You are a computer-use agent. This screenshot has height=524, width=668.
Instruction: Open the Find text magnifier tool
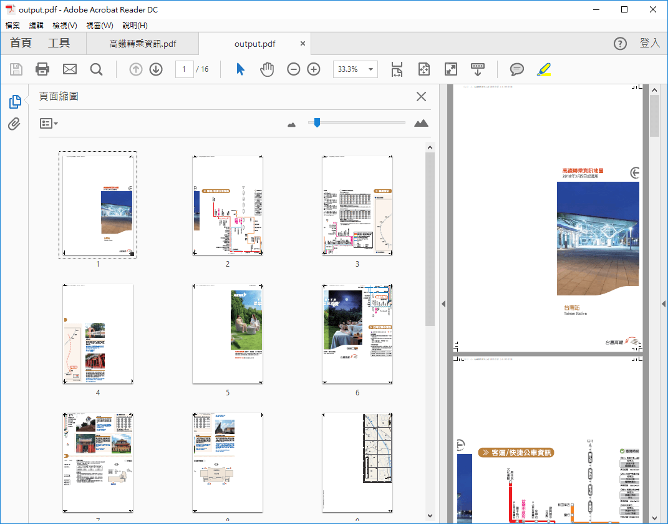[x=96, y=69]
